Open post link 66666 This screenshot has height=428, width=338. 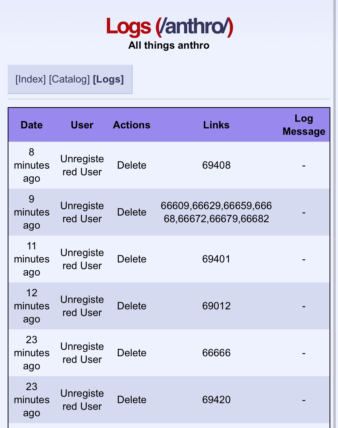[x=216, y=353]
